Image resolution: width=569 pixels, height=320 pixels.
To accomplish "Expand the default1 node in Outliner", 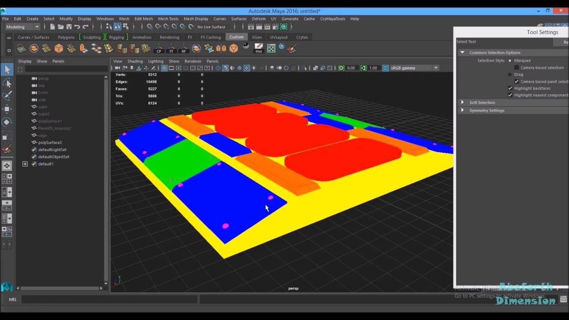I will tap(25, 164).
